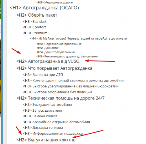Select the H5 'Дані Страхувальника:' heading

(x=56, y=52)
